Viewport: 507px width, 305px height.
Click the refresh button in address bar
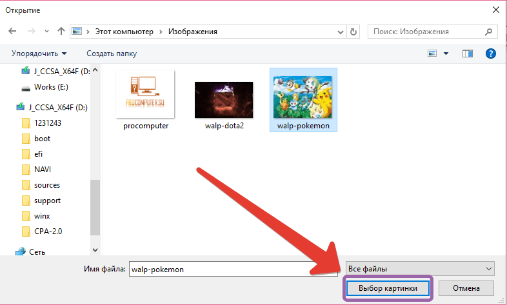[x=353, y=31]
